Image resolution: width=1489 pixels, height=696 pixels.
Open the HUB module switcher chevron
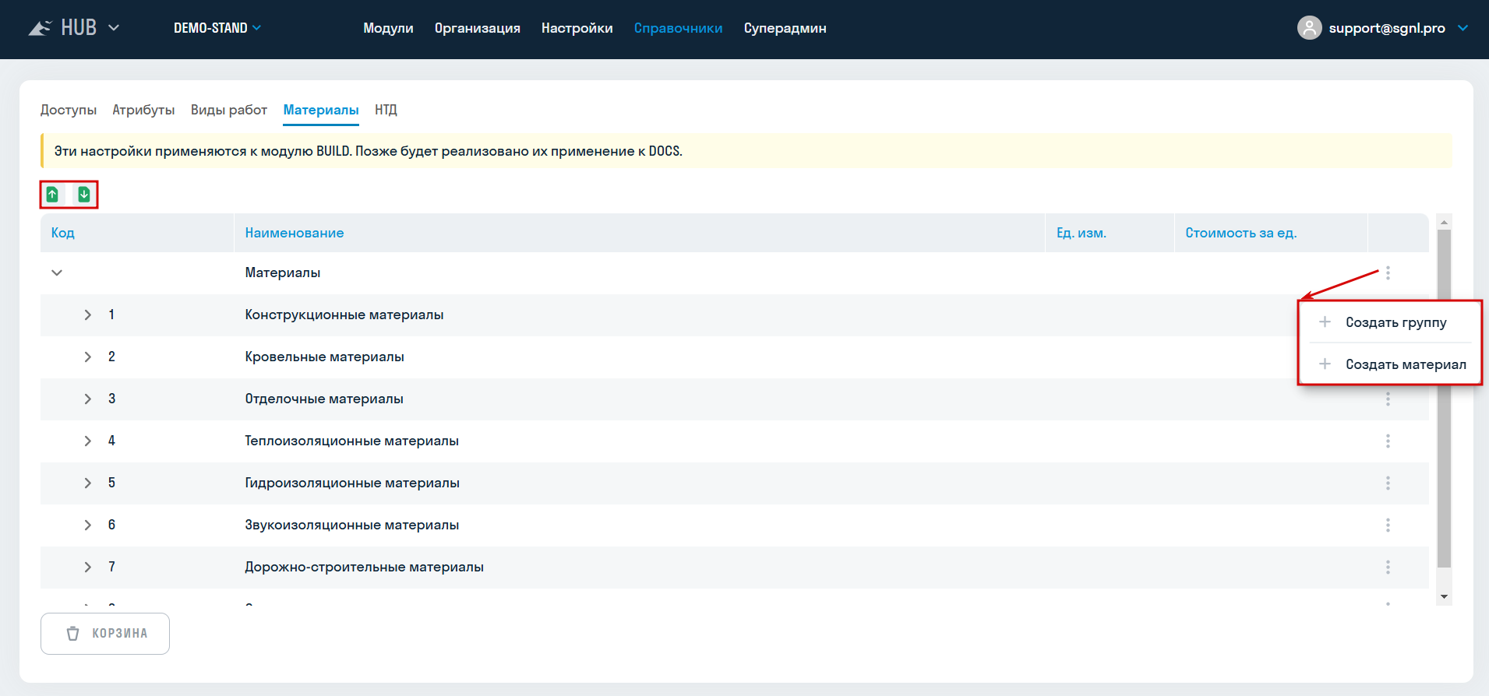114,28
